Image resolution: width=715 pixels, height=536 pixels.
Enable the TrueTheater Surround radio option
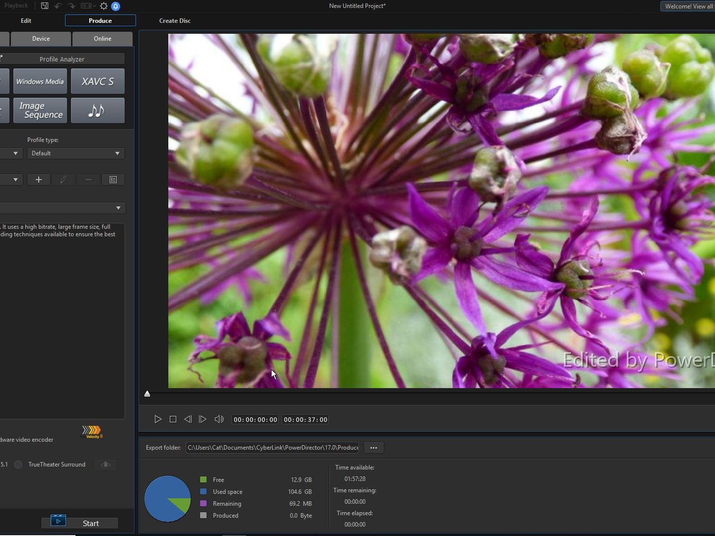tap(18, 465)
